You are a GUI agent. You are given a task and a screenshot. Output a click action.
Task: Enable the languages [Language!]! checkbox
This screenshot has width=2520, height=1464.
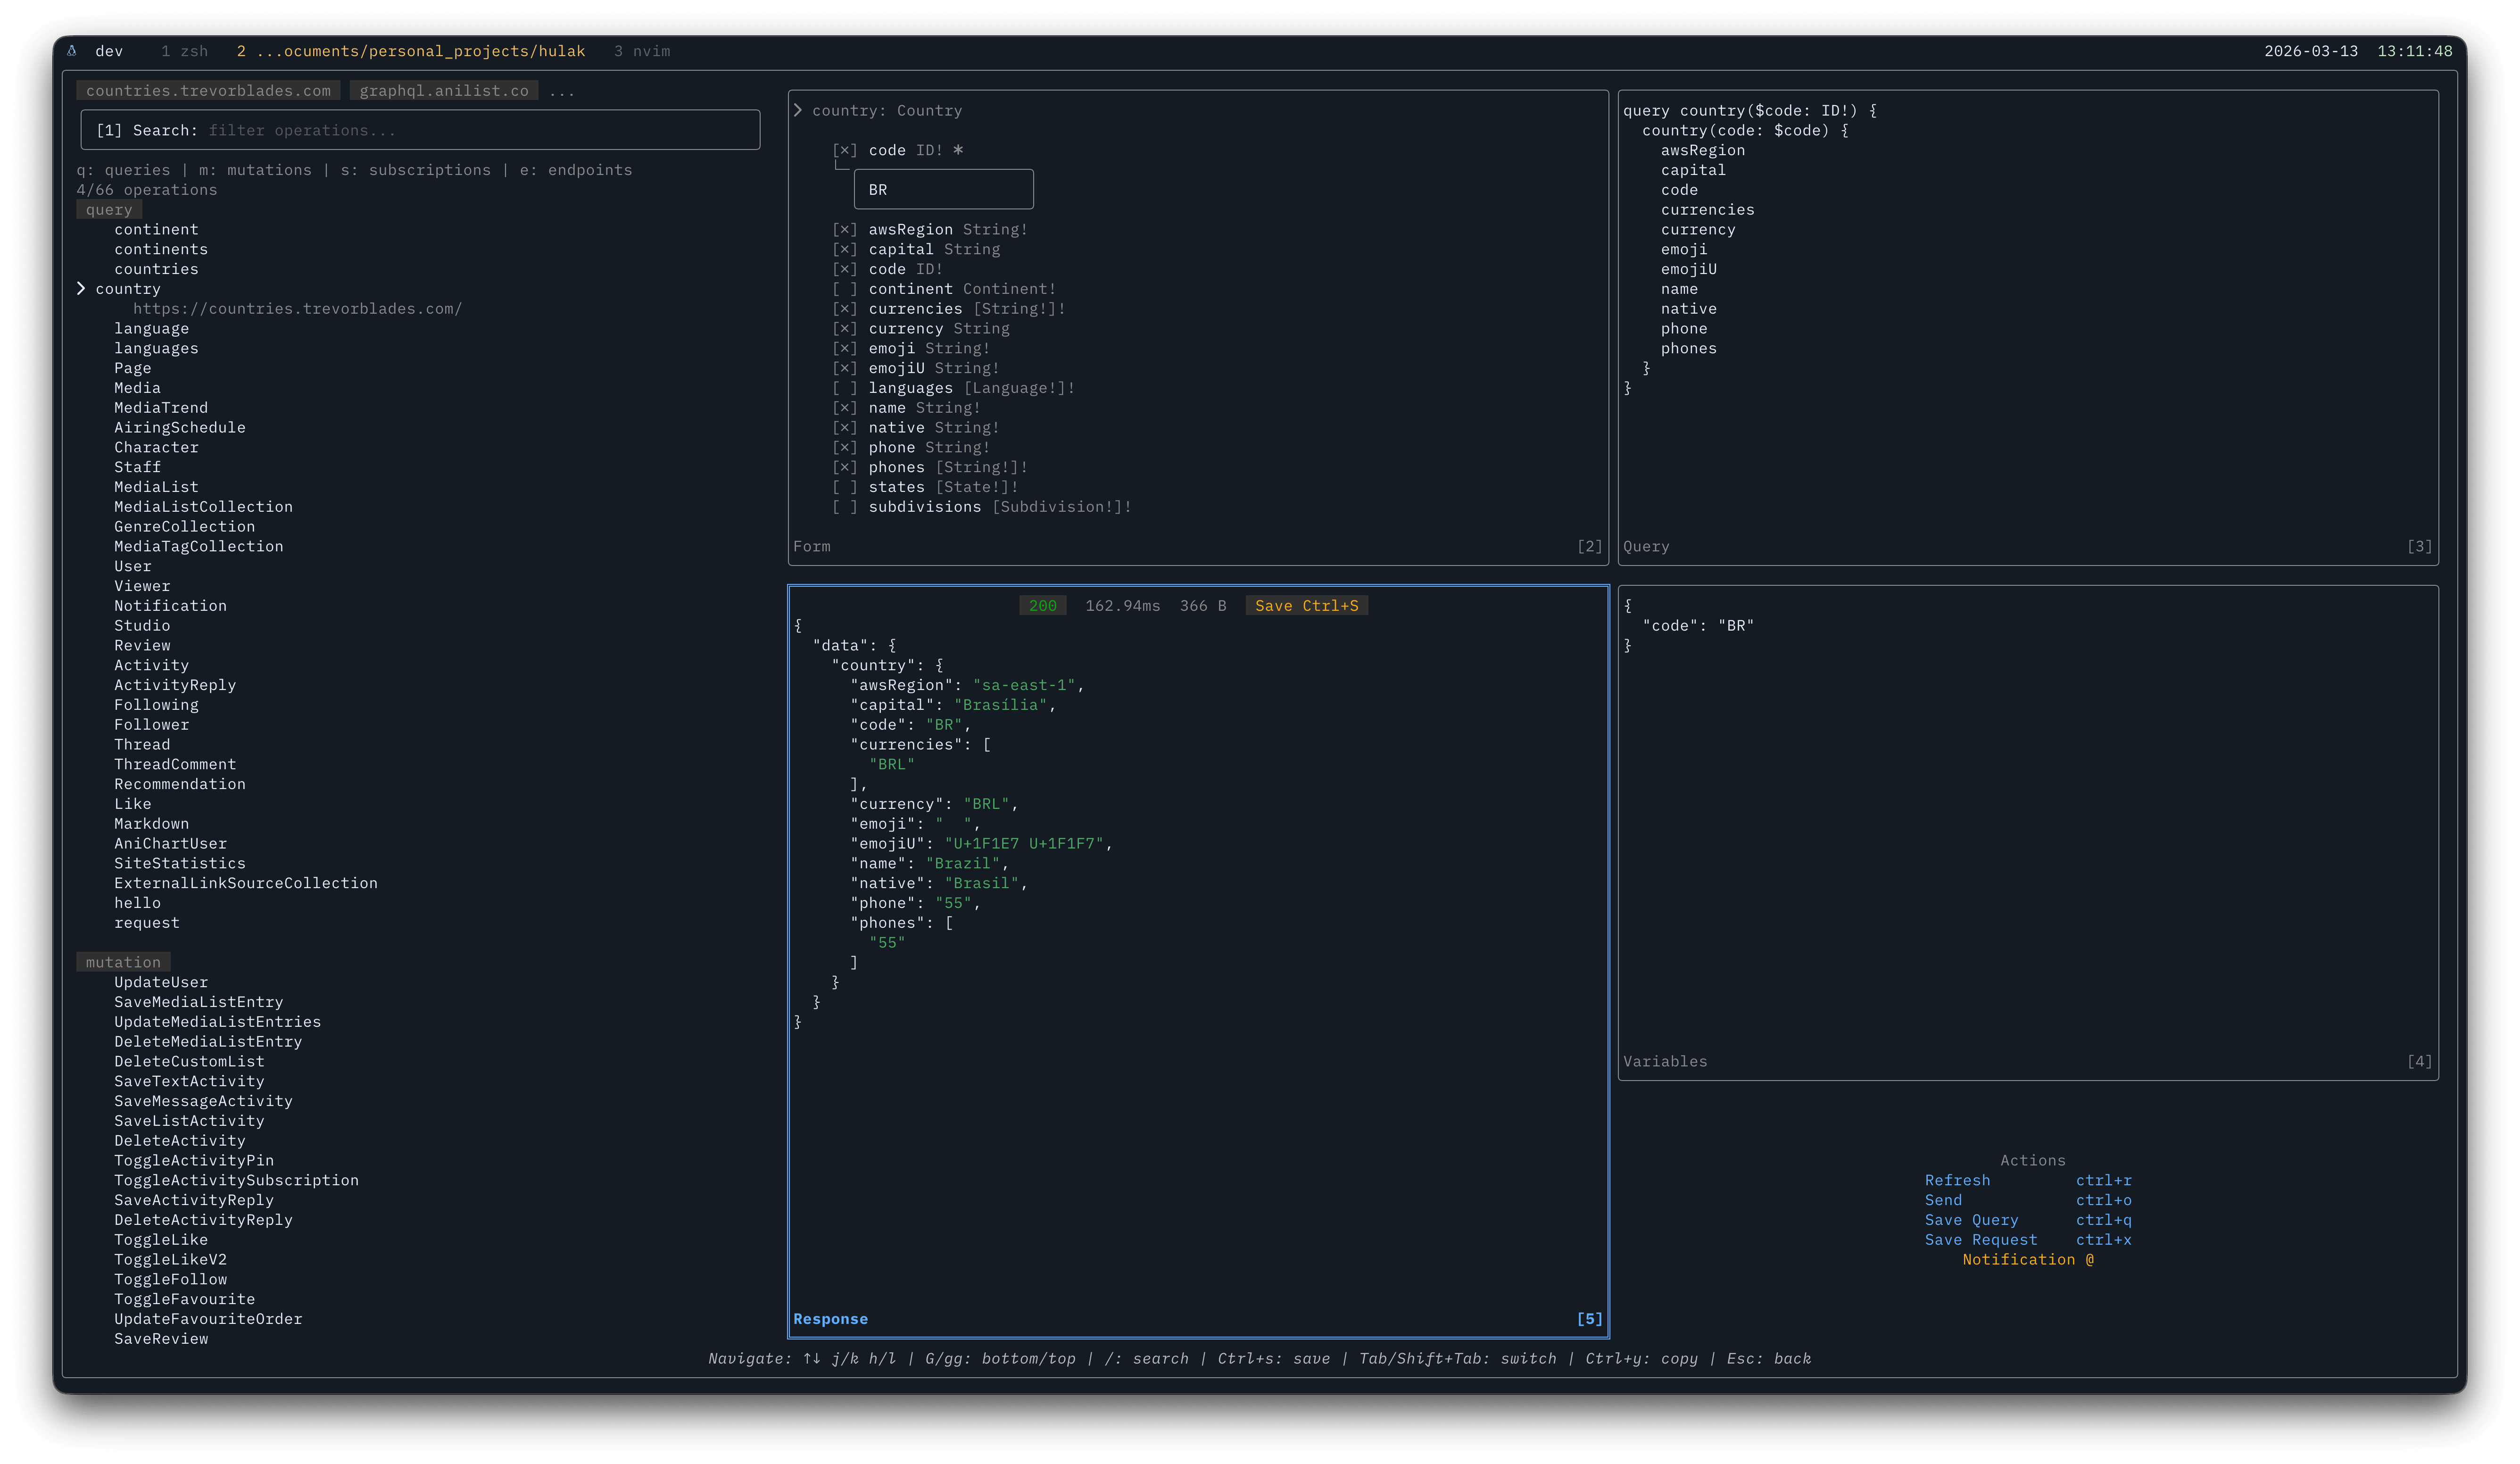click(x=845, y=388)
